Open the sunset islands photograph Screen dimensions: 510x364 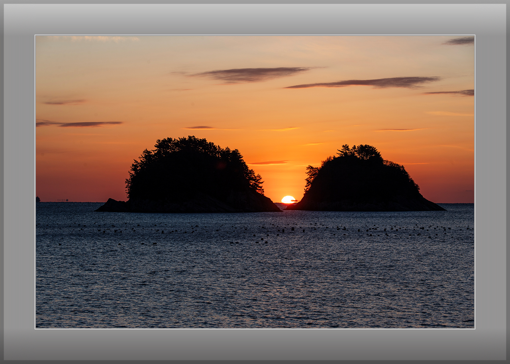click(255, 182)
